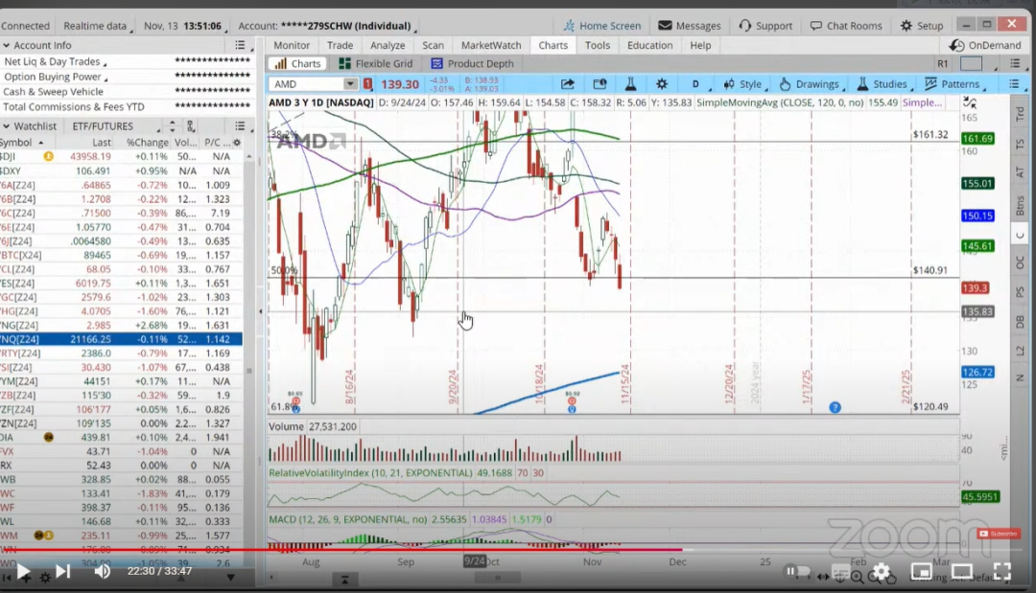Screen dimensions: 1036x593
Task: Enter YouTube fullscreen mode
Action: (1001, 571)
